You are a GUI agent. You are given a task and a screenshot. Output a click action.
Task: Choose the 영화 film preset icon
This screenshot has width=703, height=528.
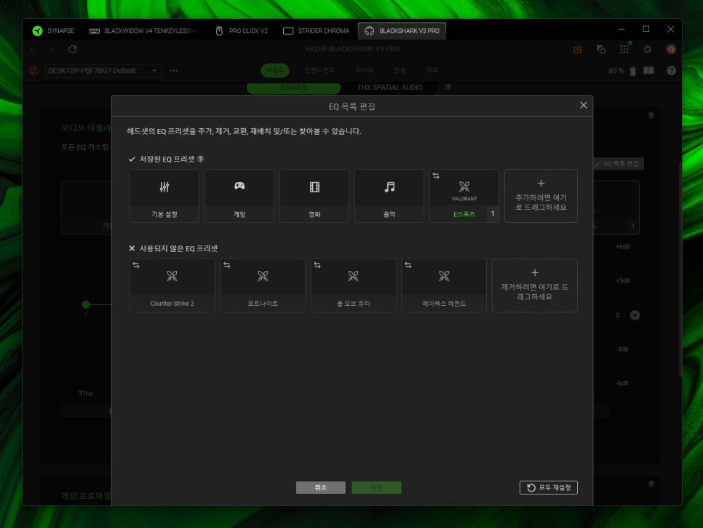pos(314,188)
